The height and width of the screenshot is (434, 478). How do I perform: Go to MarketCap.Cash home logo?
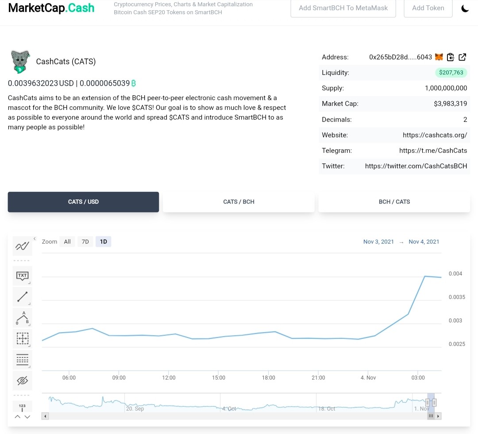(x=51, y=8)
